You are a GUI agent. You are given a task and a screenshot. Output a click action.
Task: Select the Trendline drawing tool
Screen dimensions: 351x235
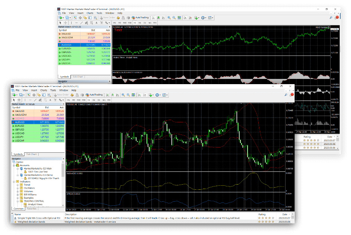(35, 101)
